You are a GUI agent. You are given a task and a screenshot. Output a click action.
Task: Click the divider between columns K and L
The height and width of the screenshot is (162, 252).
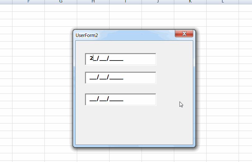point(206,2)
